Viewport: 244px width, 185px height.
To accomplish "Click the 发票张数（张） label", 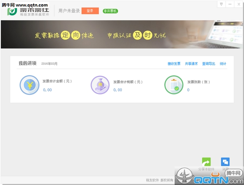I will 199,82.
